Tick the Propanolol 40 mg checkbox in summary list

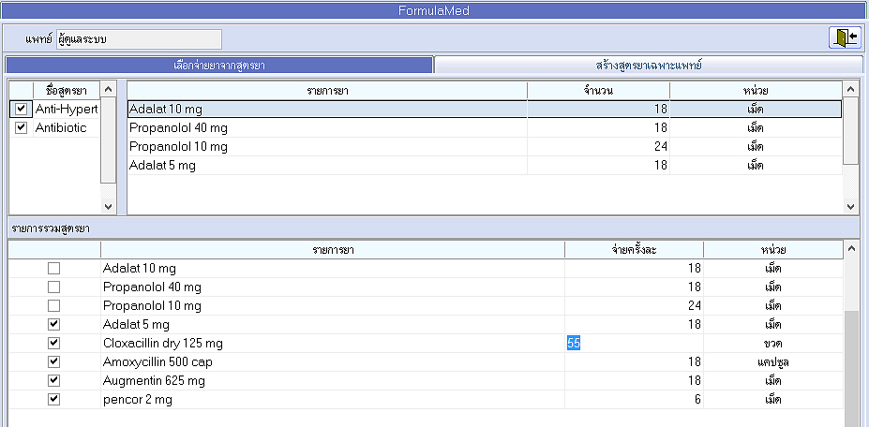point(53,287)
